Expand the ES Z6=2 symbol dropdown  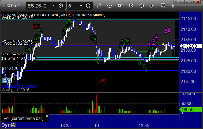tap(54, 6)
